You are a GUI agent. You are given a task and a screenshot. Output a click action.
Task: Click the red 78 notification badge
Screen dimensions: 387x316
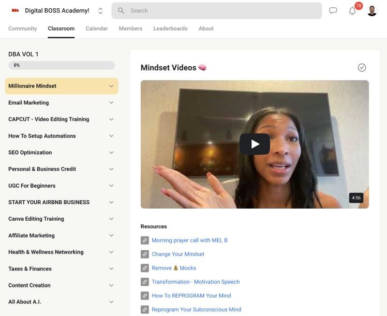(x=358, y=6)
